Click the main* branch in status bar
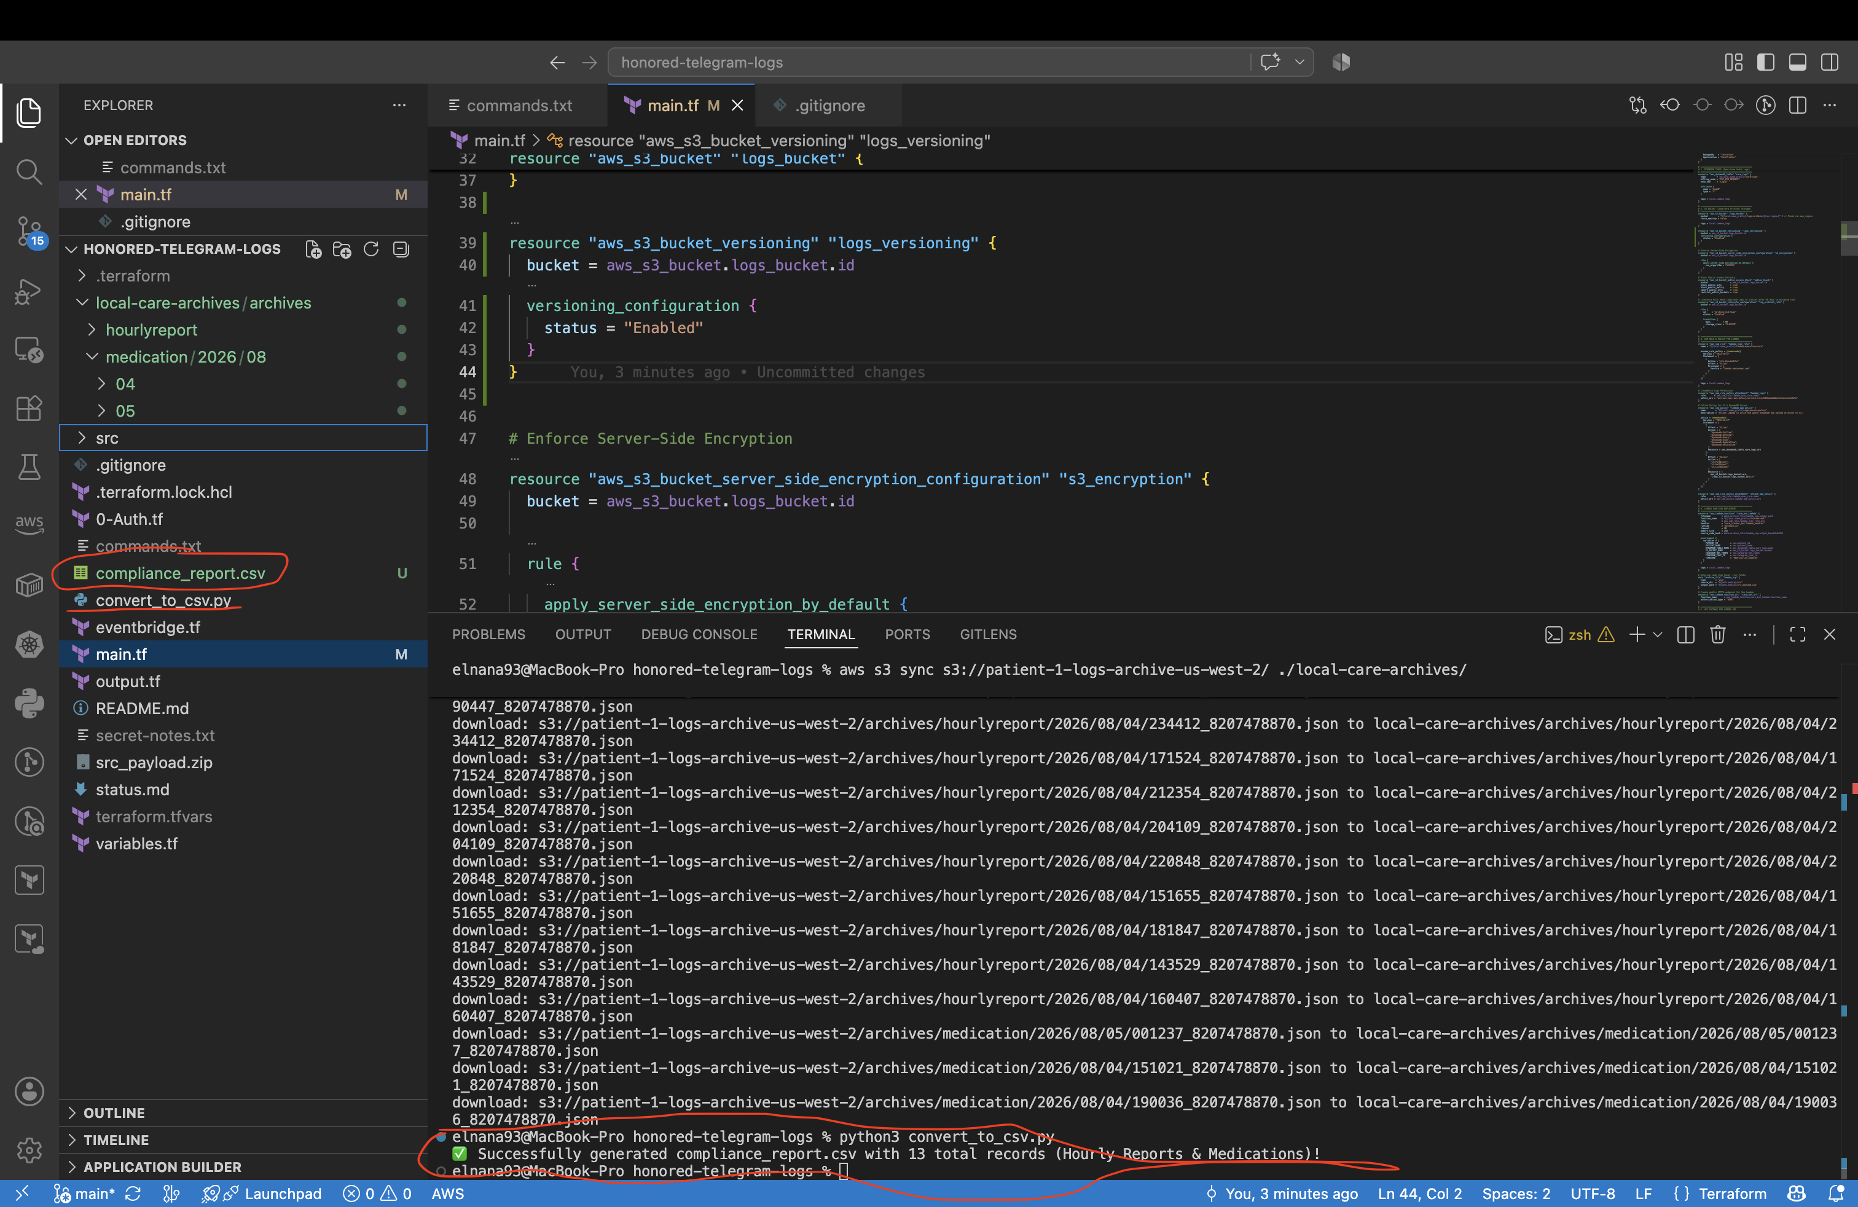This screenshot has height=1207, width=1858. coord(84,1193)
